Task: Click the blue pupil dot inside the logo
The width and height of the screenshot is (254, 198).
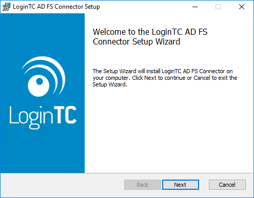Action: tap(40, 81)
